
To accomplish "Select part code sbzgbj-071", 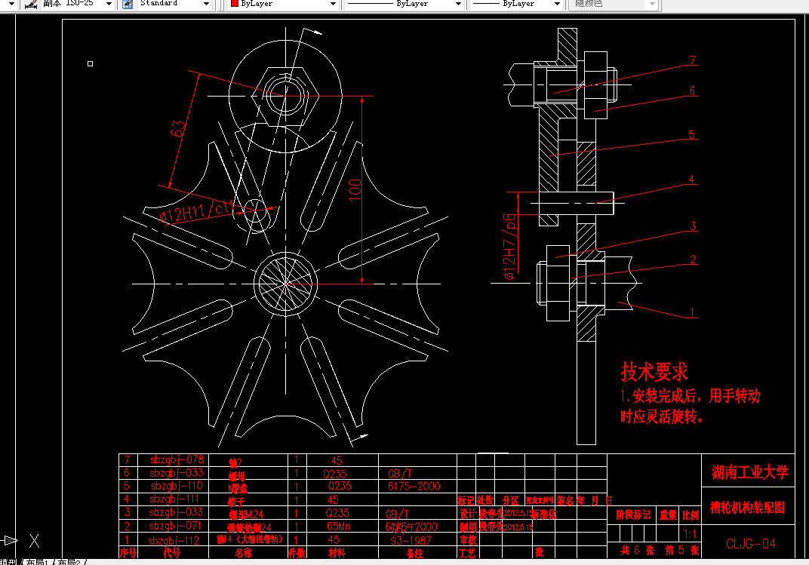I will click(175, 526).
